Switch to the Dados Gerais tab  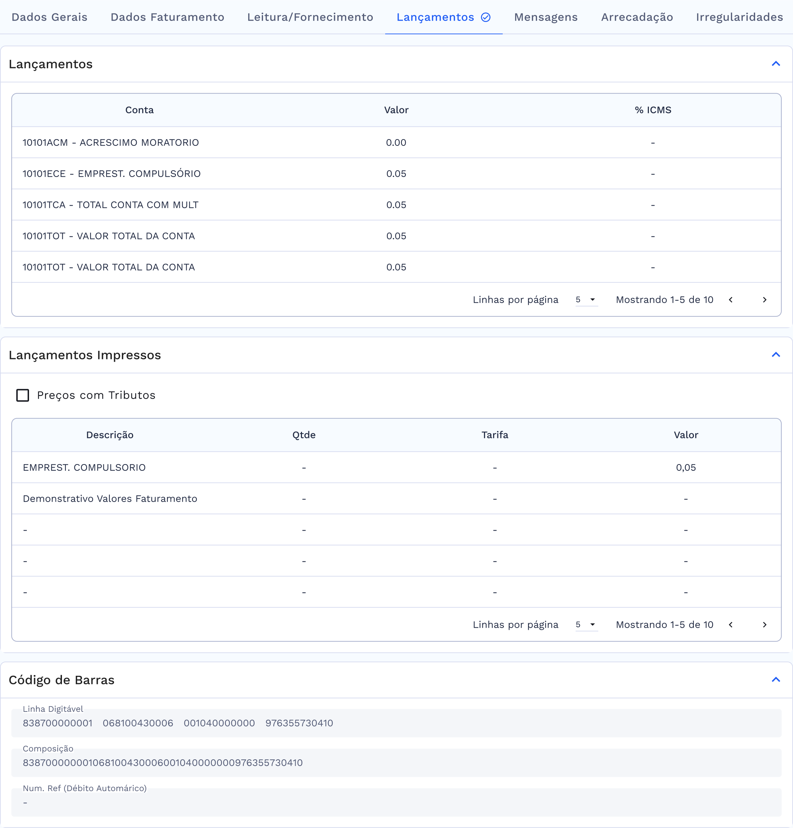coord(50,17)
